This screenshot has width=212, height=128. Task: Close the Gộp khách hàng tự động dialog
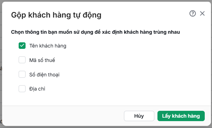tap(202, 13)
